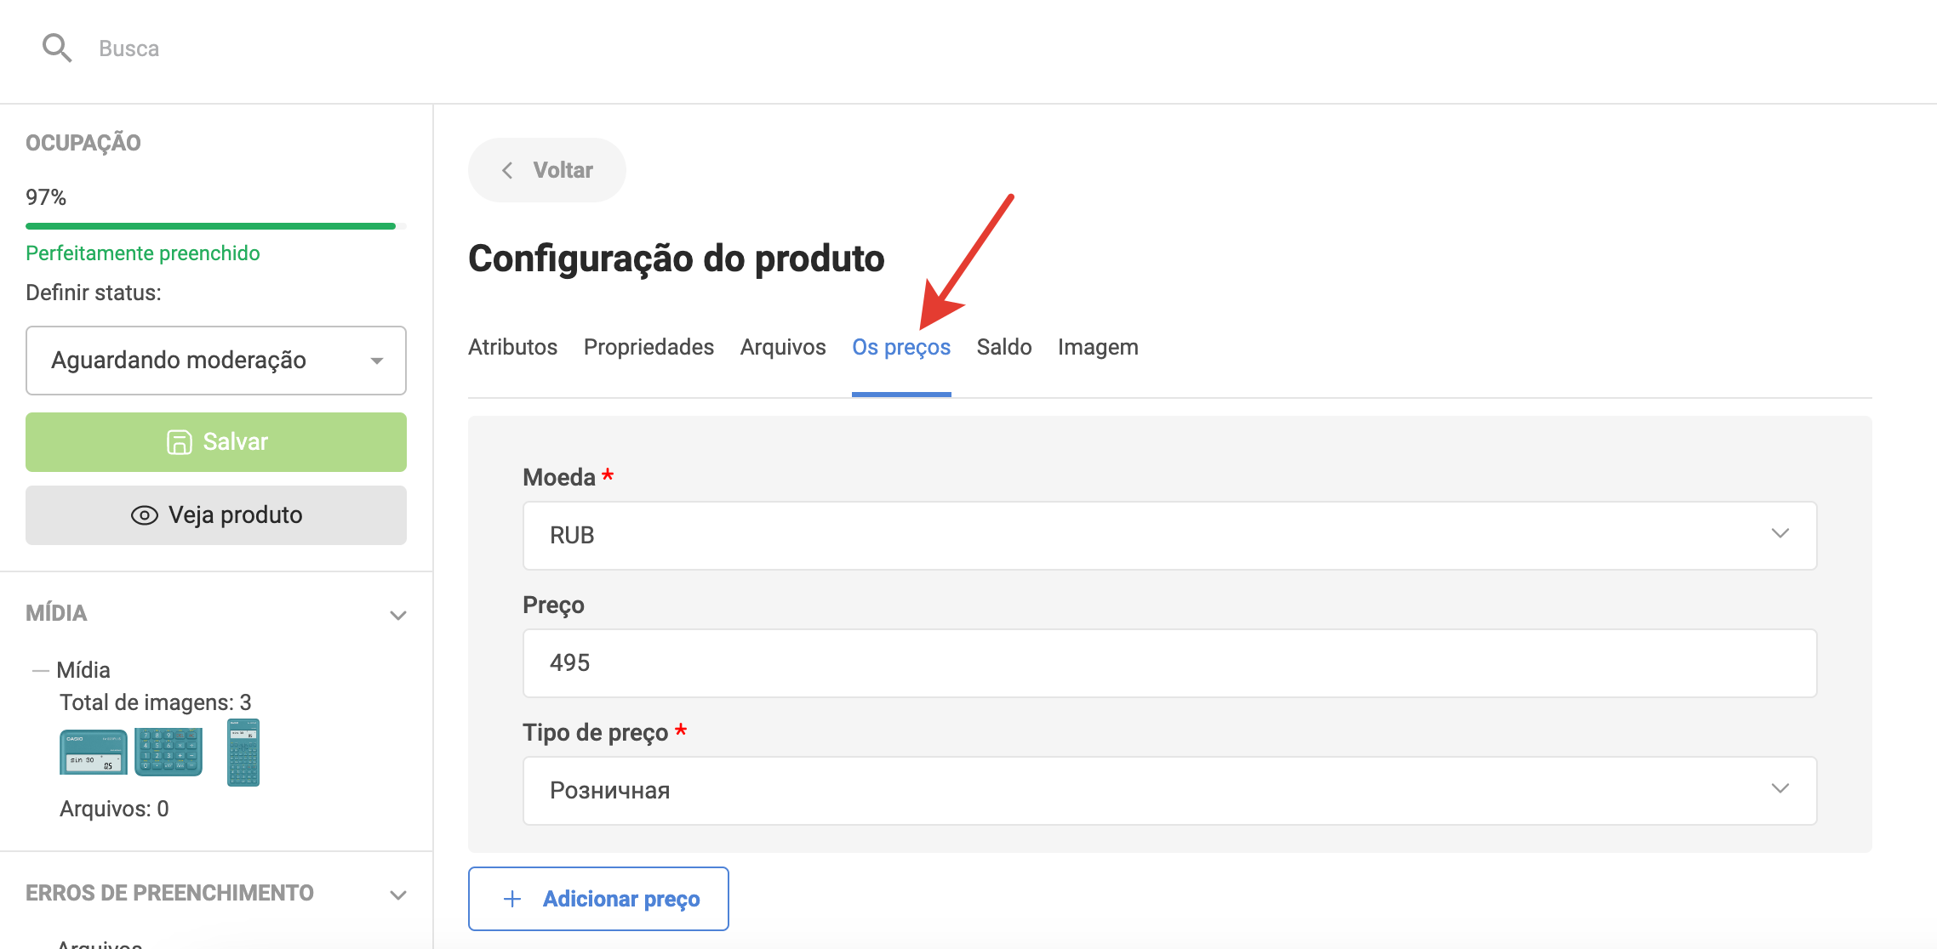
Task: Open the Imagem tab
Action: [x=1097, y=347]
